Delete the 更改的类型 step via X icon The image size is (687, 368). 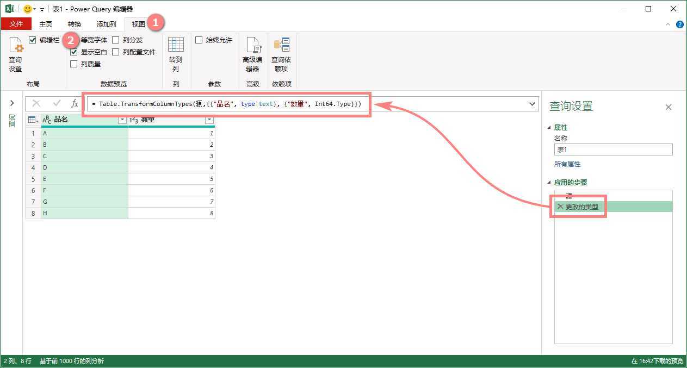[x=560, y=207]
